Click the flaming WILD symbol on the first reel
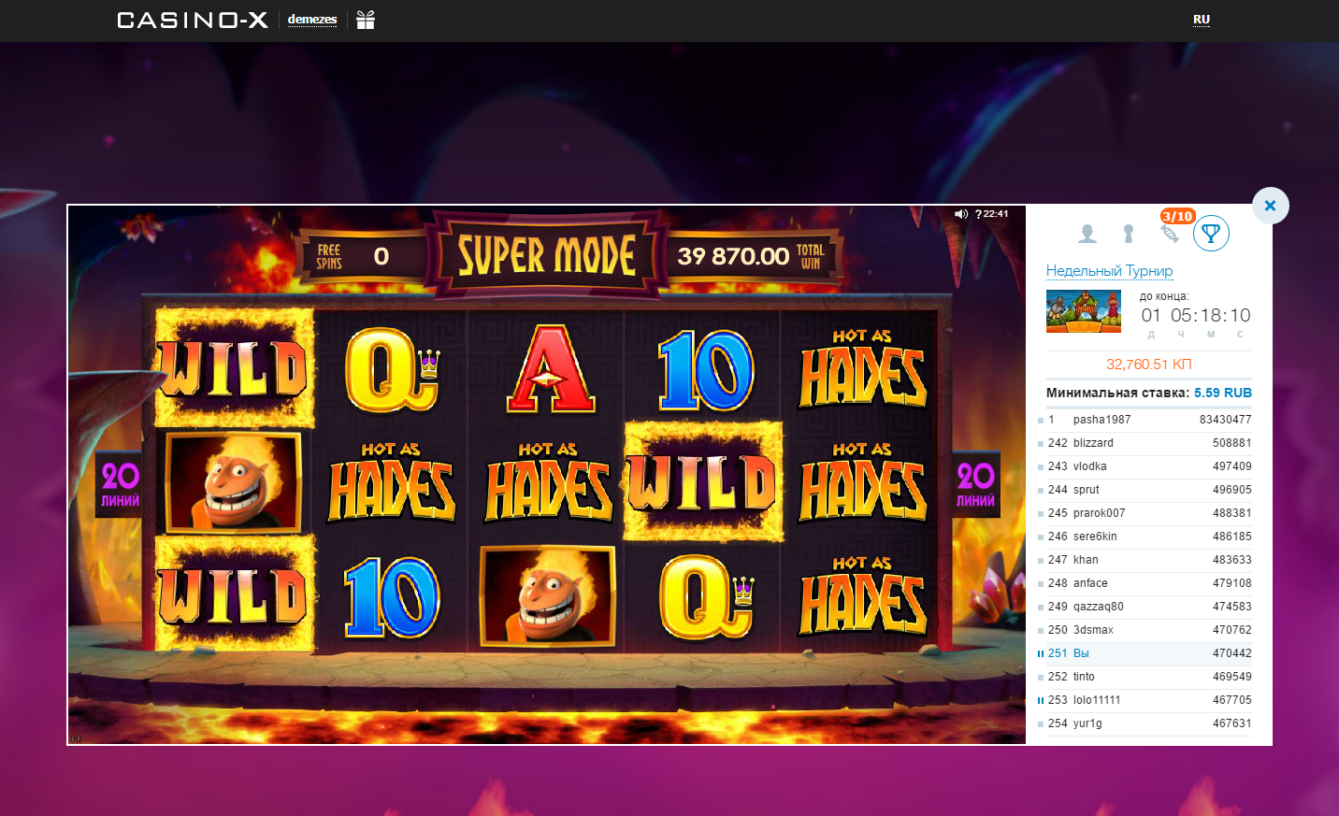 click(233, 370)
